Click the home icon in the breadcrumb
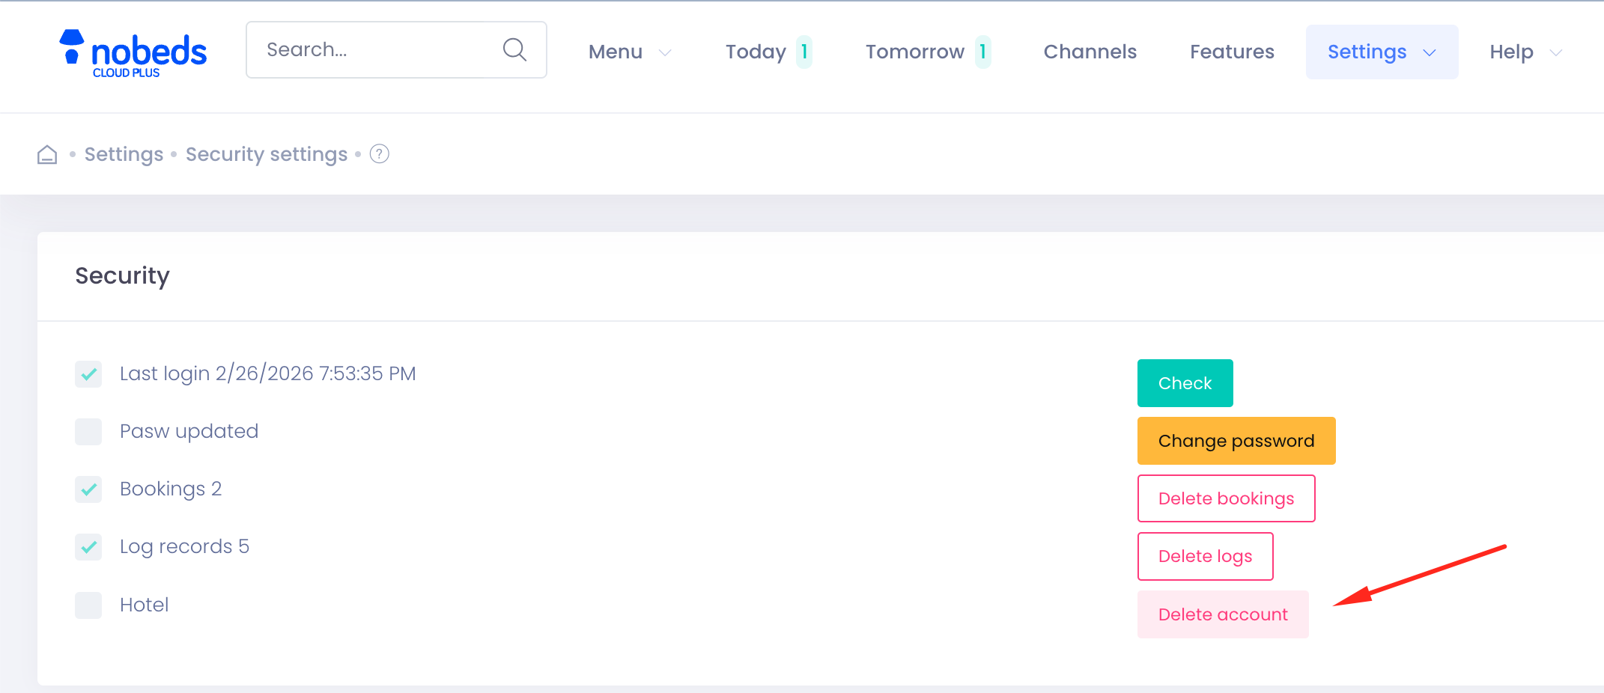1604x693 pixels. [x=46, y=153]
